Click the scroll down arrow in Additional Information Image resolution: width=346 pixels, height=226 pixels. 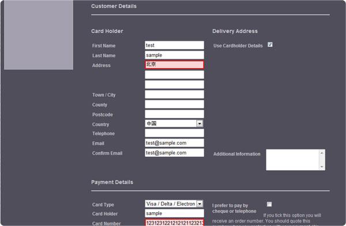pyautogui.click(x=322, y=167)
